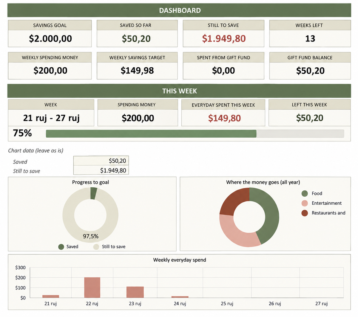Click the 97,5% donut data label

coord(91,236)
